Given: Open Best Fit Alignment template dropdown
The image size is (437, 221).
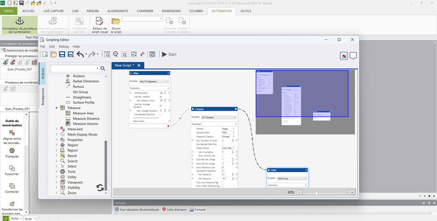Looking at the screenshot, I should pos(154,81).
